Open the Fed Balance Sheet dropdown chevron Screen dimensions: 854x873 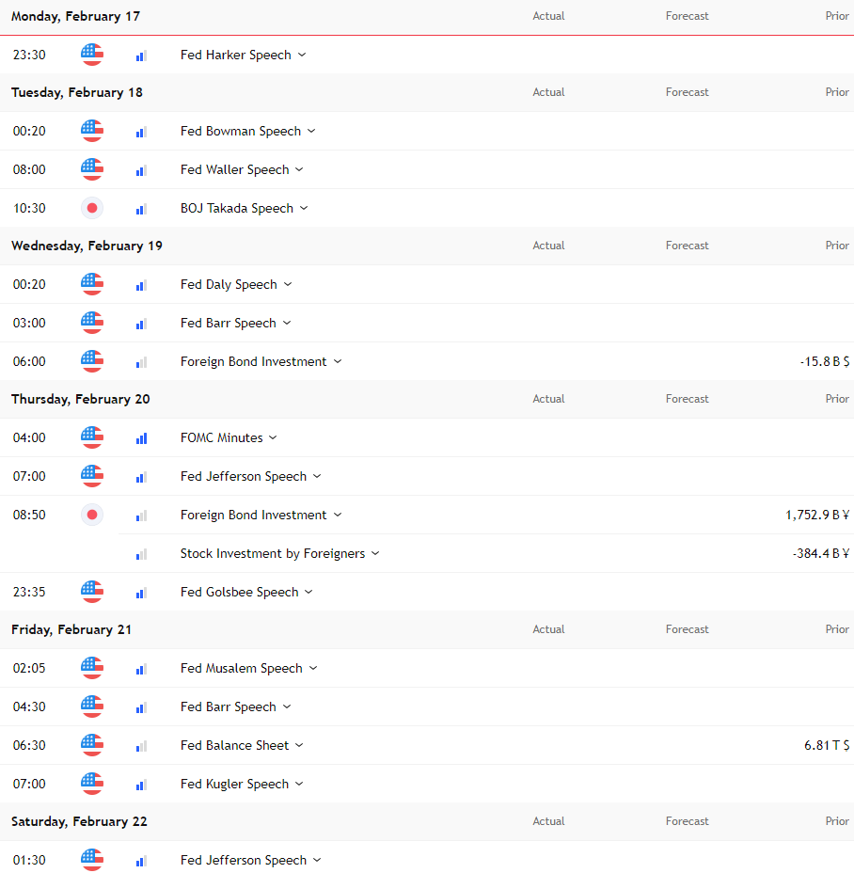299,745
